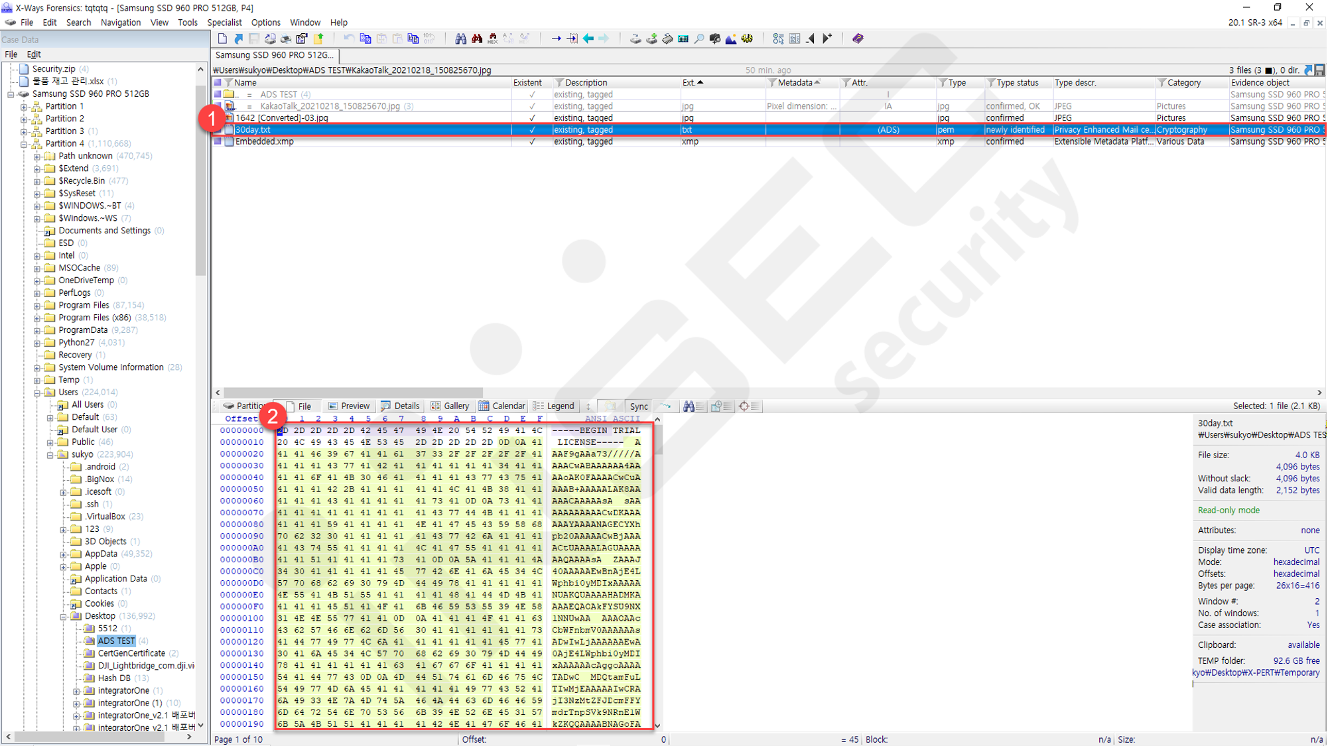
Task: Toggle tag box for 30day.txt row
Action: [x=218, y=130]
